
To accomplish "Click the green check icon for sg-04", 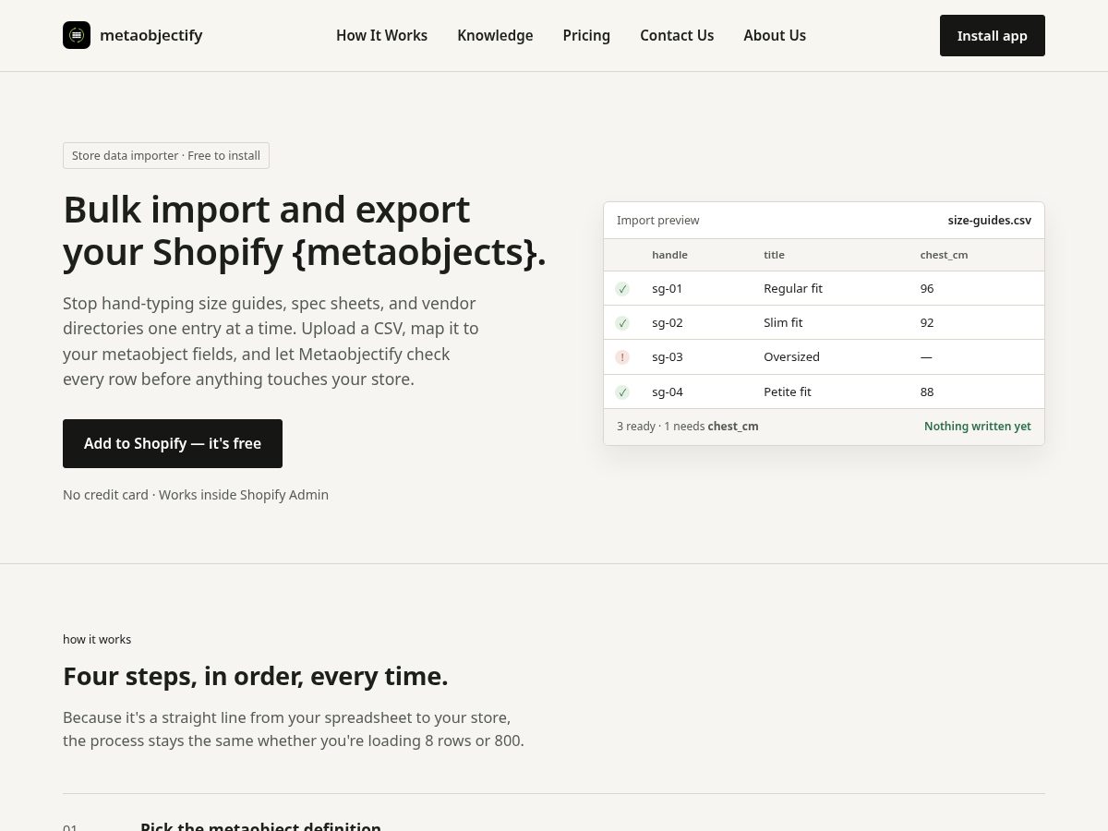I will pos(622,392).
